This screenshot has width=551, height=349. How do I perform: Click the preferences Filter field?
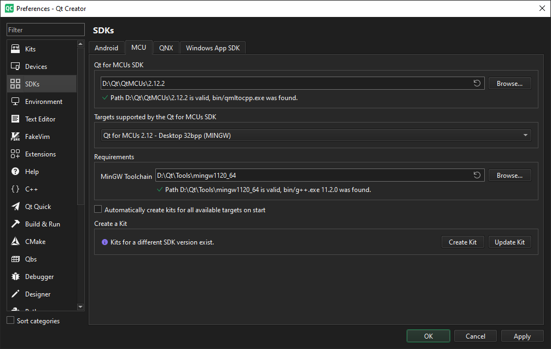(x=45, y=30)
